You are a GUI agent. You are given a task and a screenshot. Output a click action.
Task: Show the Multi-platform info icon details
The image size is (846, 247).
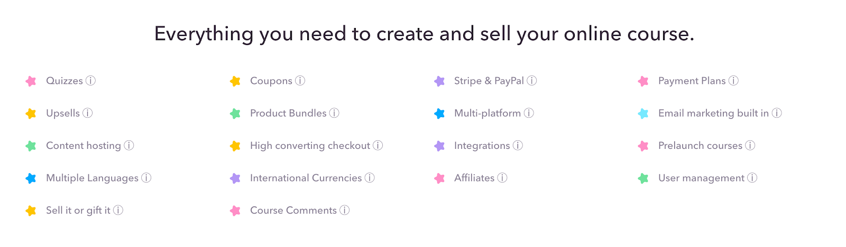click(x=529, y=113)
